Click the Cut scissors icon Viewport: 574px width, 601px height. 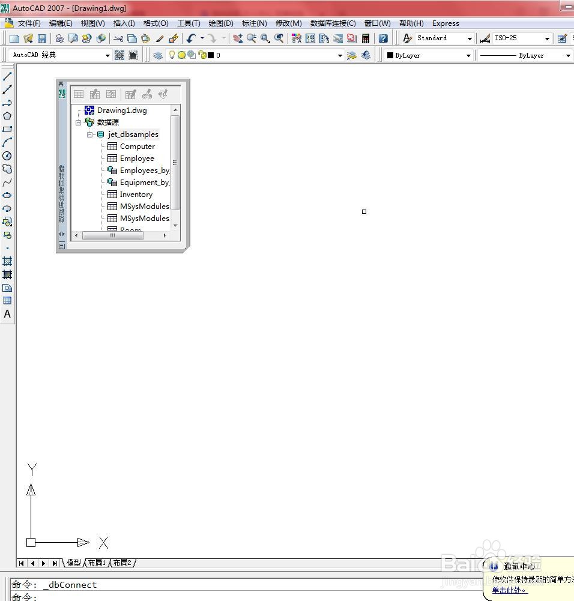point(118,38)
